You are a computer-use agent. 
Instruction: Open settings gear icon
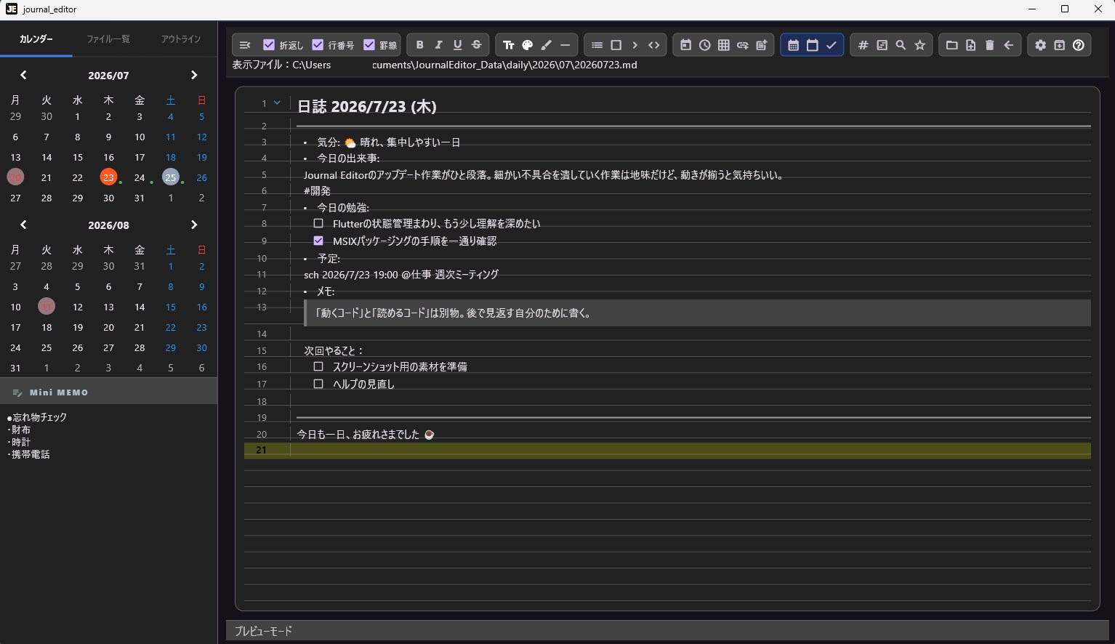tap(1040, 45)
